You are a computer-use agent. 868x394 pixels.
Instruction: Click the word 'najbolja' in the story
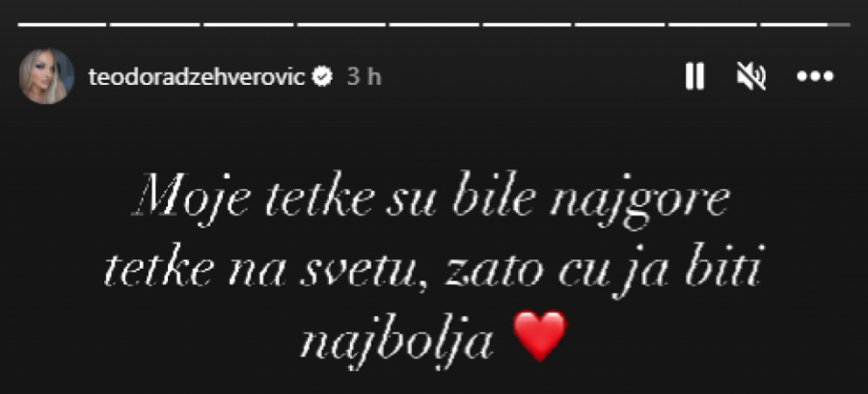(396, 339)
